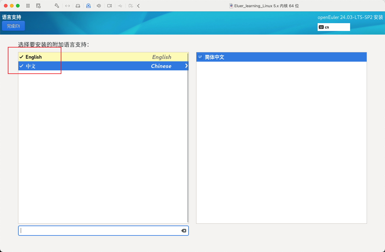Click the shared folders icon

tap(131, 6)
